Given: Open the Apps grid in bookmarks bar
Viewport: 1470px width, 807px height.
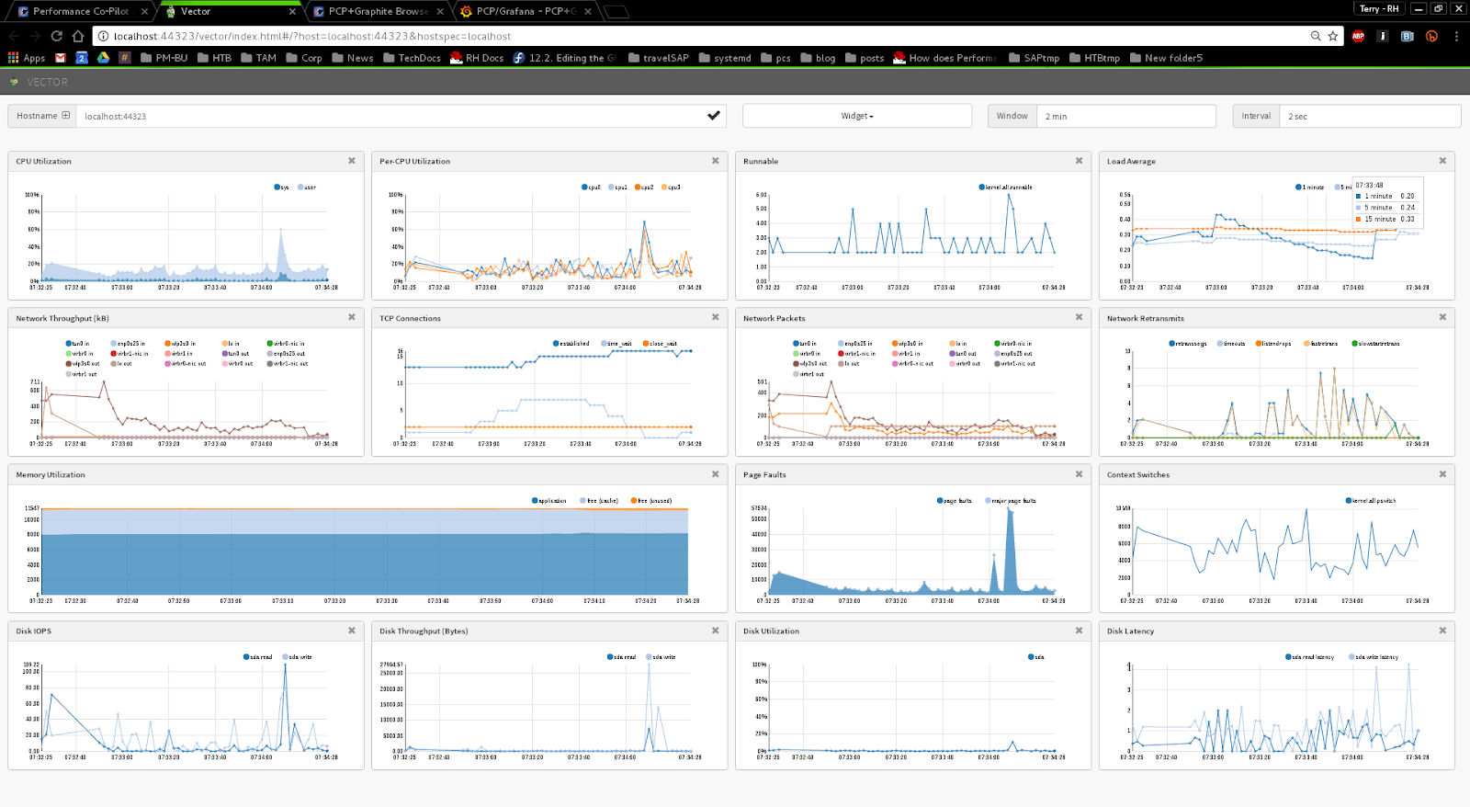Looking at the screenshot, I should point(27,58).
